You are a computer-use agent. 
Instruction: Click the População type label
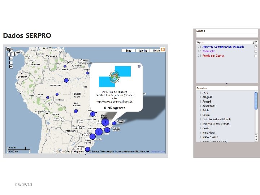point(209,51)
